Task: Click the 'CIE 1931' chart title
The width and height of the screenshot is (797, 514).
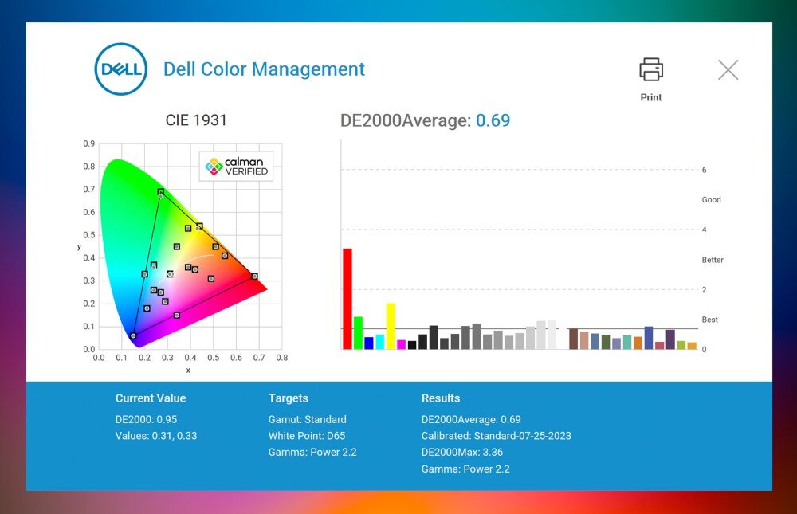Action: click(x=196, y=120)
